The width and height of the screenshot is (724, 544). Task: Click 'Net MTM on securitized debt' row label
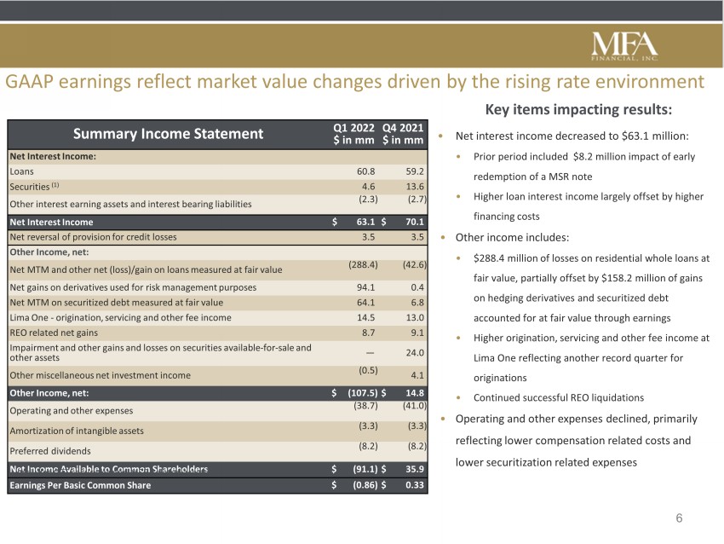tap(117, 303)
